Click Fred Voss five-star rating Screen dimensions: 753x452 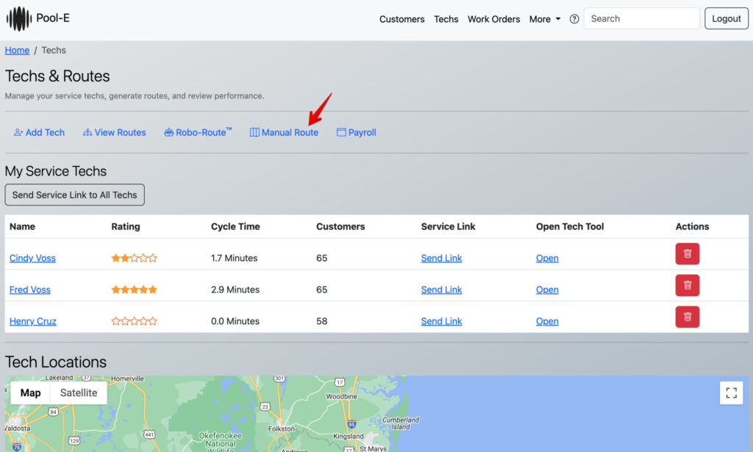(x=134, y=290)
